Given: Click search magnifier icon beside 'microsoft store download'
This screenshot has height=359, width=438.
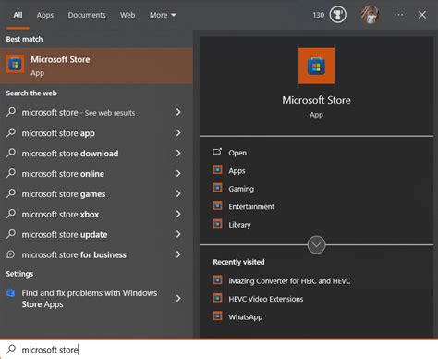Looking at the screenshot, I should [x=11, y=153].
